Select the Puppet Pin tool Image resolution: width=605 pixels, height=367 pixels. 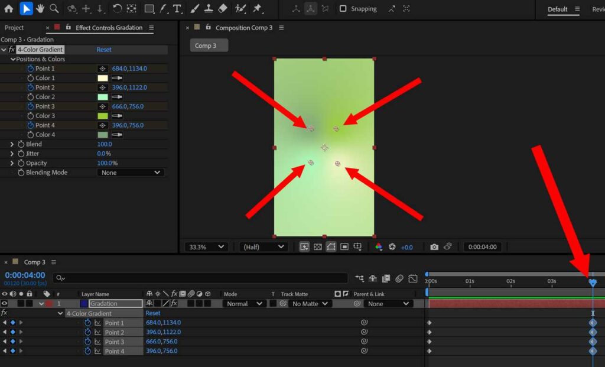(258, 8)
